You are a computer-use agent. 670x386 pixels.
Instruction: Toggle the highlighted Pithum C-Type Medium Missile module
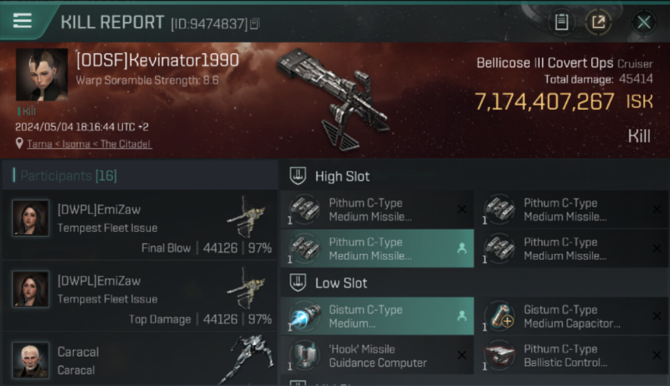pyautogui.click(x=377, y=249)
